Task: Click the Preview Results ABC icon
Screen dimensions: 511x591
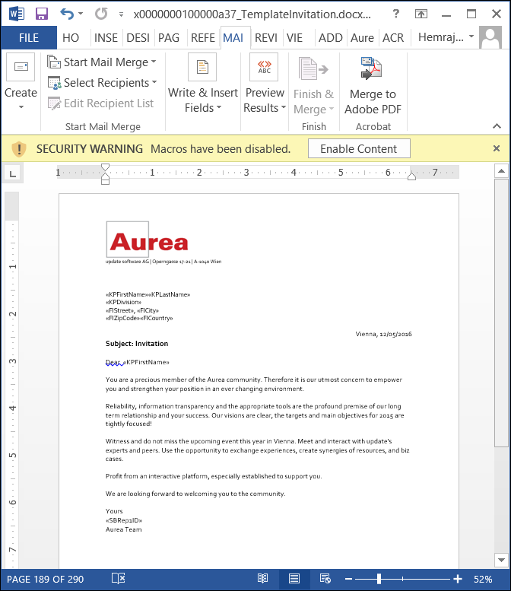Action: coord(264,67)
